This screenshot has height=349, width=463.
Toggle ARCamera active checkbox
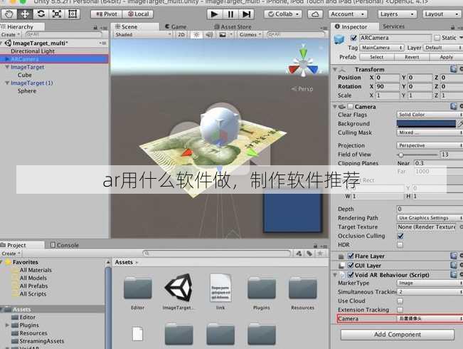pyautogui.click(x=353, y=38)
